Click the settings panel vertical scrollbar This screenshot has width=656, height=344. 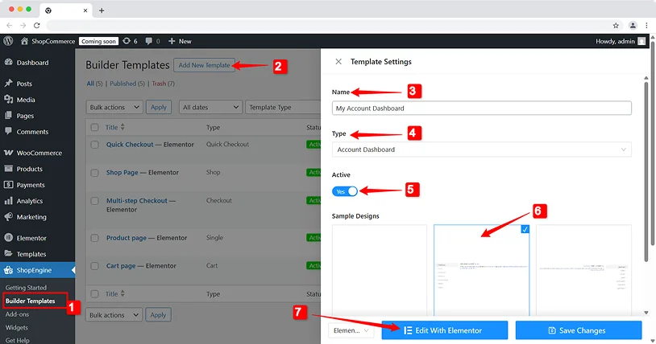pyautogui.click(x=646, y=171)
